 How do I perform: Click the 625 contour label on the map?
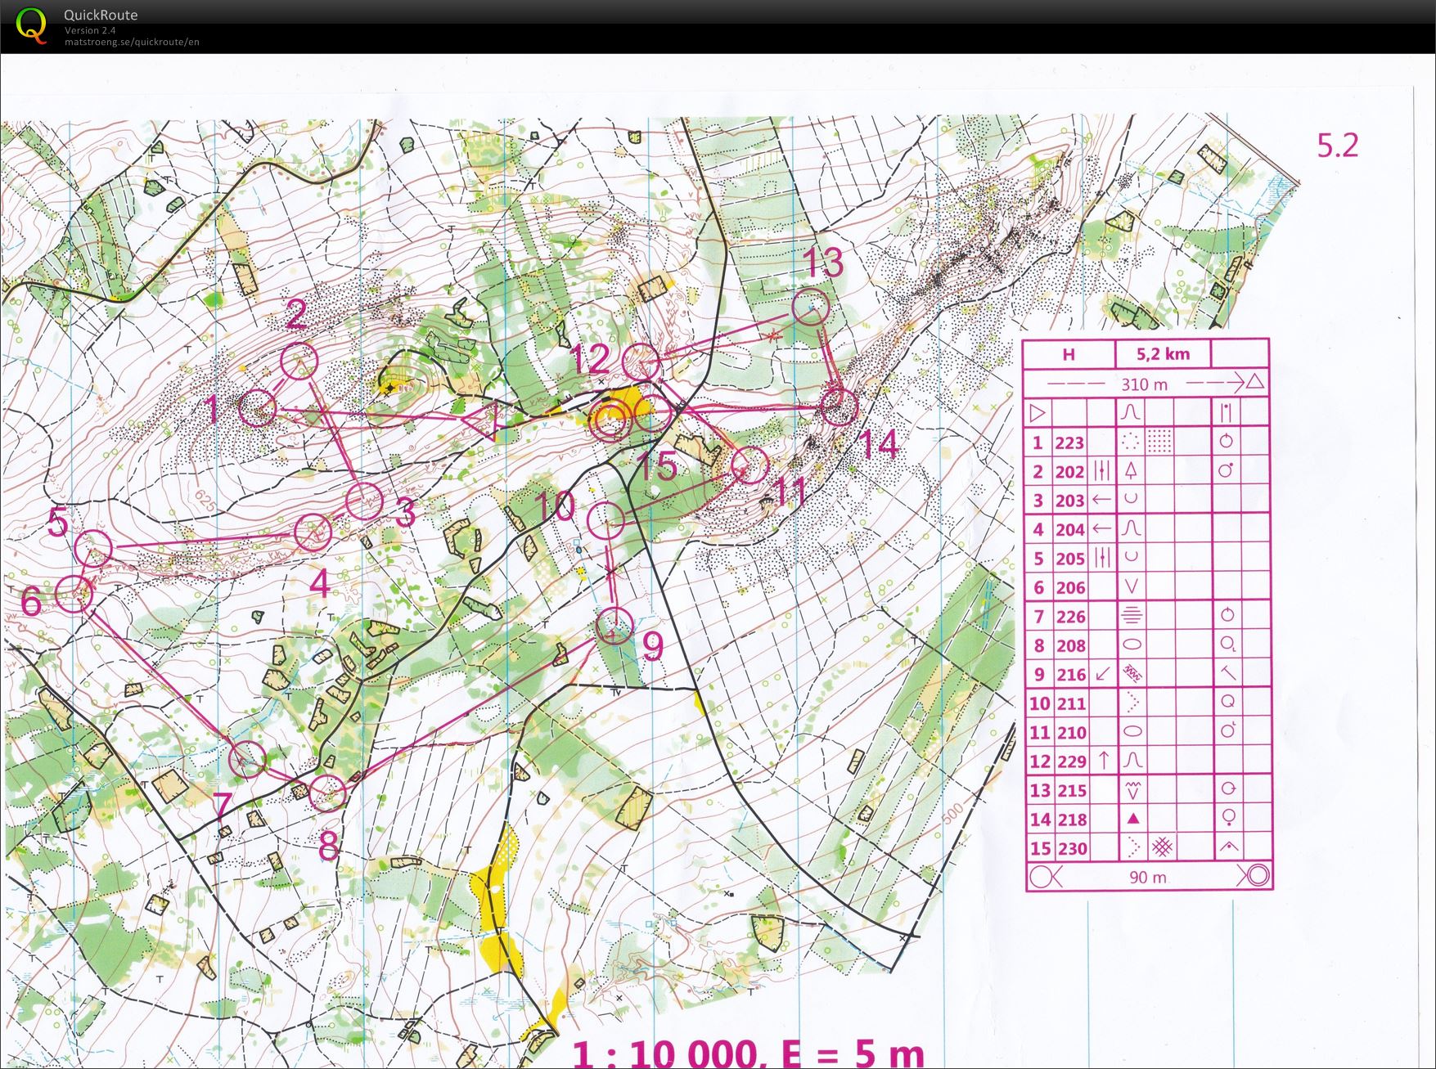(x=205, y=501)
